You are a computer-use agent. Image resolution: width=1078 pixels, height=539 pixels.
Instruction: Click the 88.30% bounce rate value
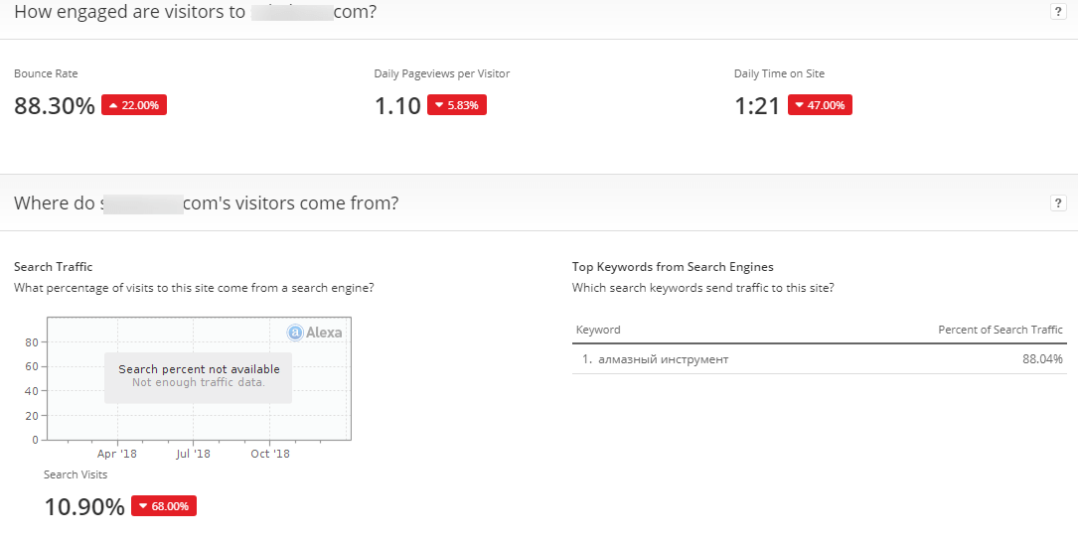[55, 106]
